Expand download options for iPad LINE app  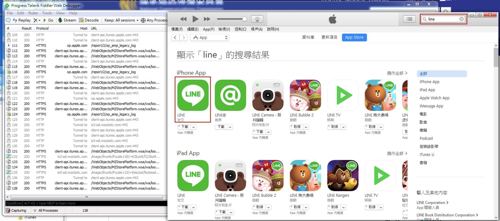coord(193,207)
